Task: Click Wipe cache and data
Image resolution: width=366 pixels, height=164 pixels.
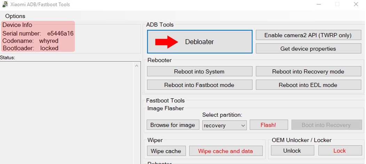Action: (x=226, y=151)
